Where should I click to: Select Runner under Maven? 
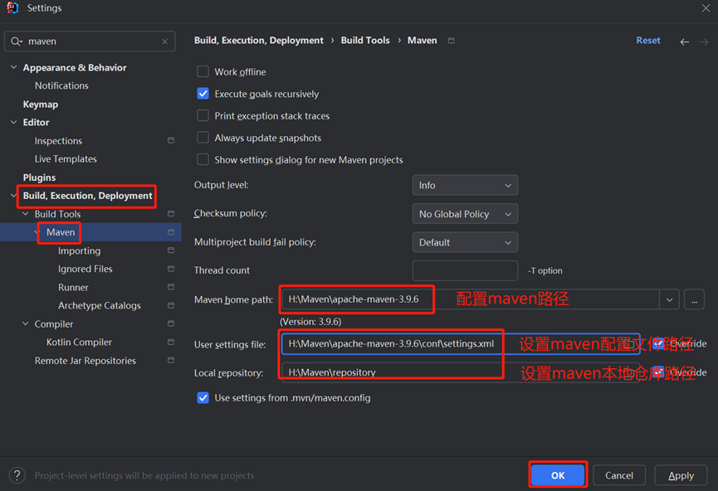click(73, 287)
